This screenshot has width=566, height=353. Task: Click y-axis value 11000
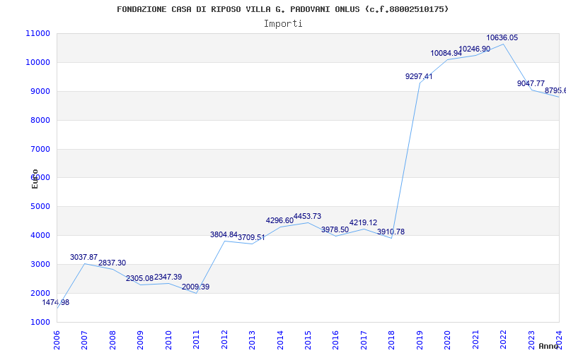click(37, 33)
